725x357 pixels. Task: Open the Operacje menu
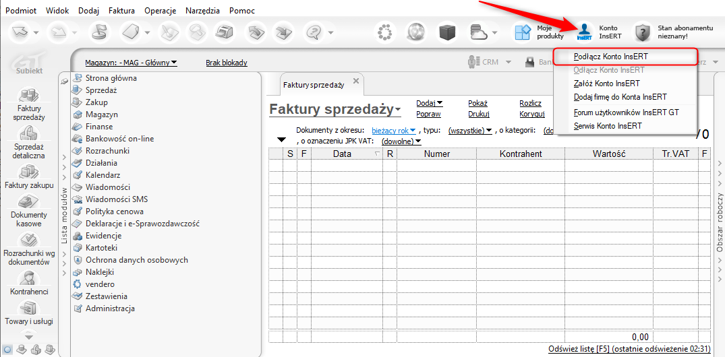[160, 11]
